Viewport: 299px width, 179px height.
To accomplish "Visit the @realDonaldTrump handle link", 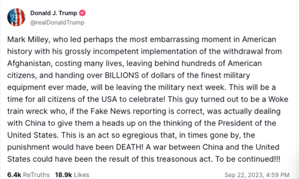I will (x=57, y=23).
